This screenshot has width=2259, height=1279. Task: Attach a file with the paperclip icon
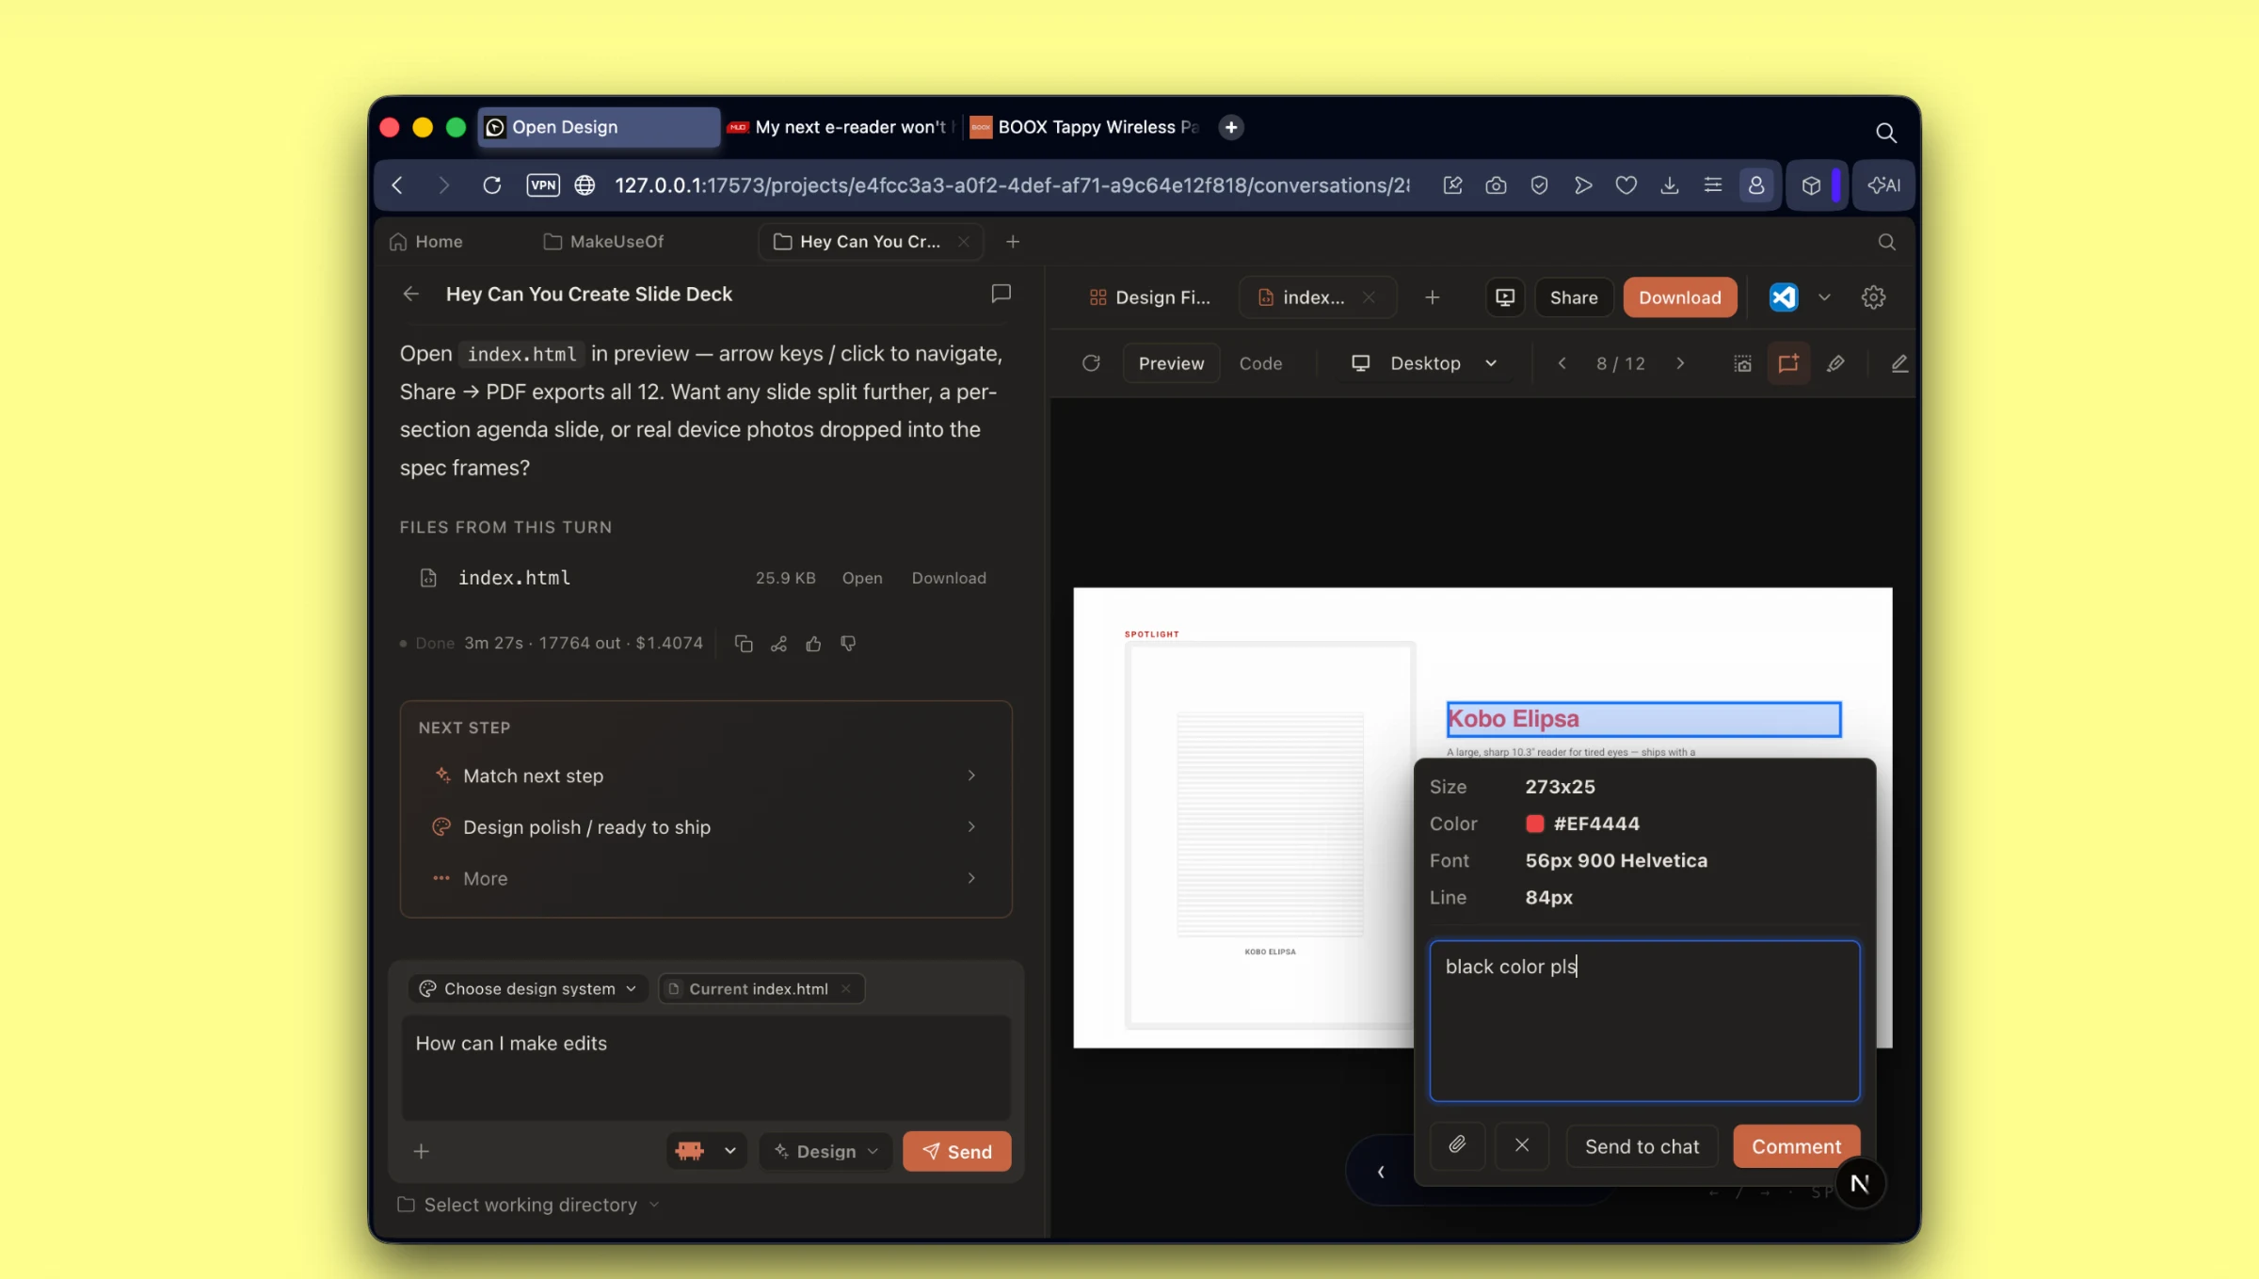[1457, 1145]
